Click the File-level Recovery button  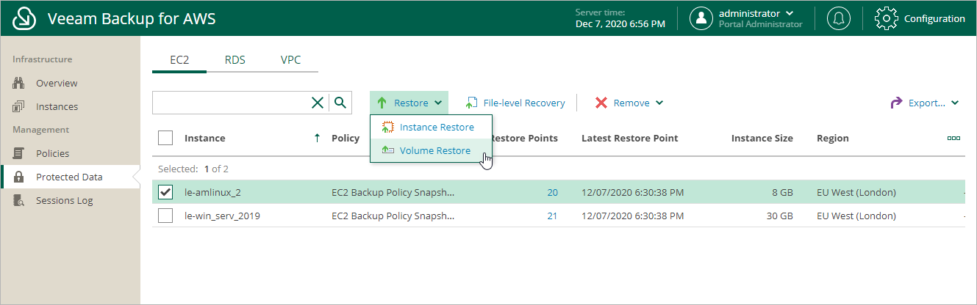tap(515, 103)
